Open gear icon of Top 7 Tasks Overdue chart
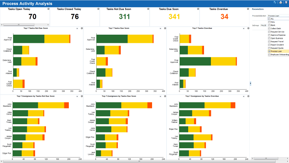 point(248,28)
